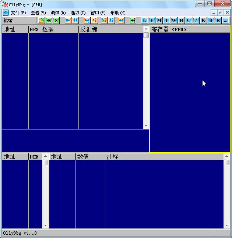Open the CPU window (C button)

click(189, 20)
